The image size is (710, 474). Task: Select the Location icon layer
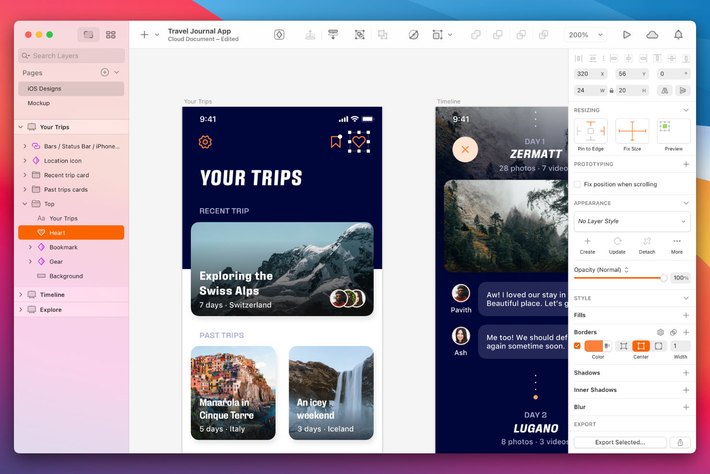click(x=63, y=160)
